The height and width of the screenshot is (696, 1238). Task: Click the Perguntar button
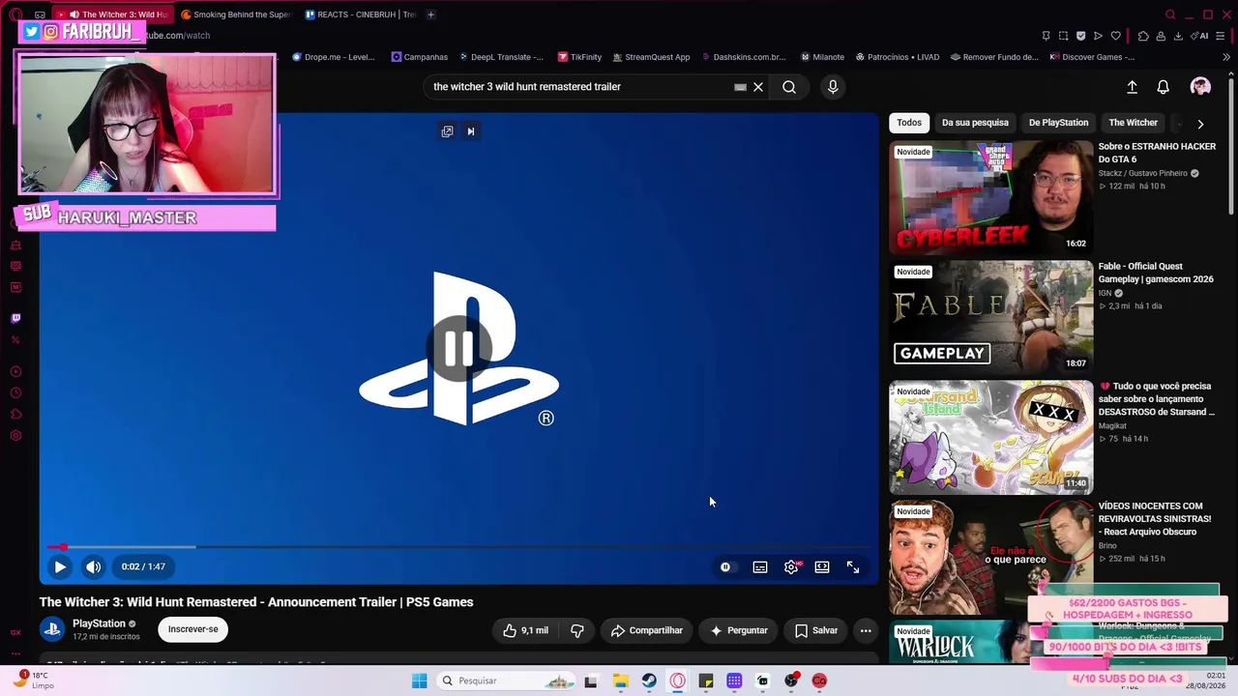(x=739, y=630)
